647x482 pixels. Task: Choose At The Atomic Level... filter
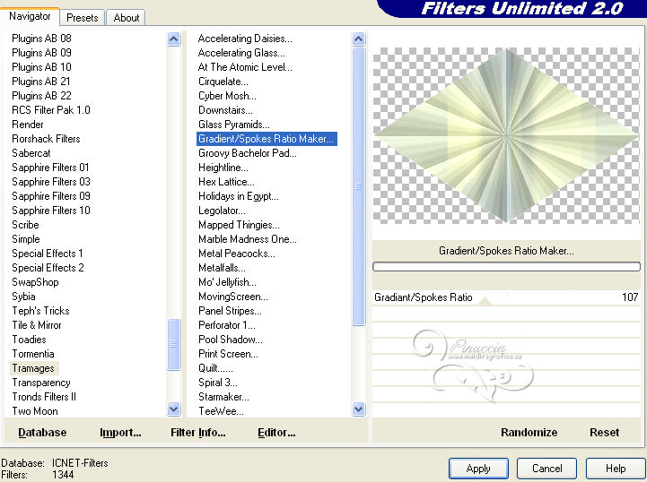245,67
